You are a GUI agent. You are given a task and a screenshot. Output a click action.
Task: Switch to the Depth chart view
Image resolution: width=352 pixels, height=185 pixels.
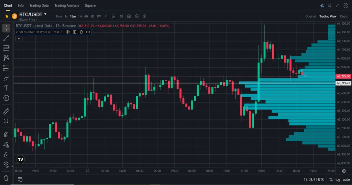(x=344, y=17)
